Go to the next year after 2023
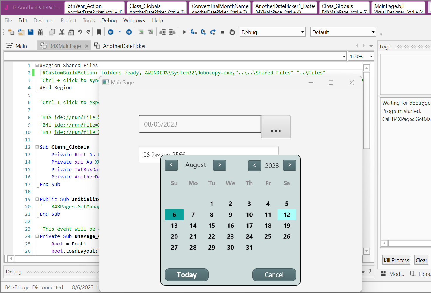The height and width of the screenshot is (293, 431). tap(289, 165)
